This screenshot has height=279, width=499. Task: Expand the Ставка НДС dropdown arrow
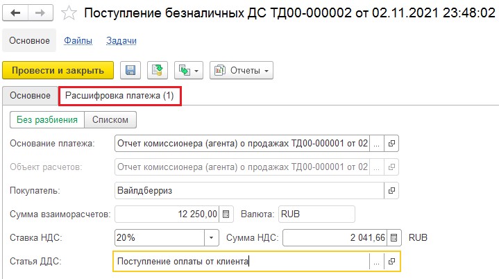pos(211,237)
